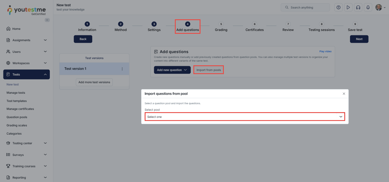Viewport: 389px width, 182px height.
Task: Click the Import from pools button
Action: [208, 70]
